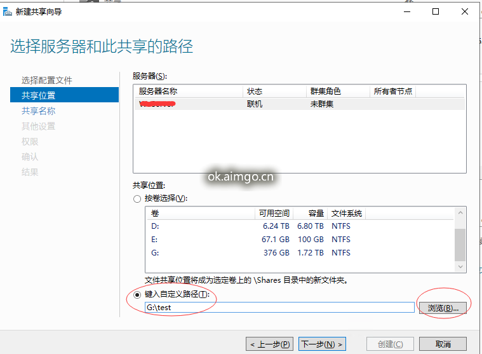The height and width of the screenshot is (354, 482).
Task: Select "按卷选择" radio button
Action: tap(137, 198)
